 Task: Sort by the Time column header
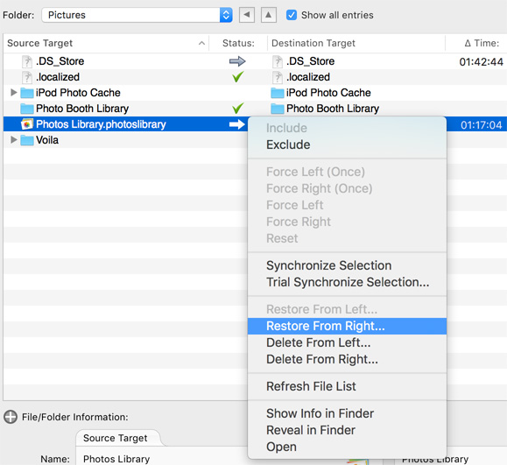476,43
